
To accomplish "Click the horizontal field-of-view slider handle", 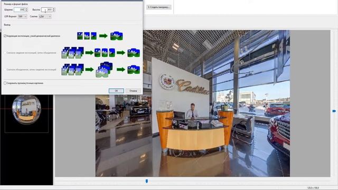I will pos(147,181).
